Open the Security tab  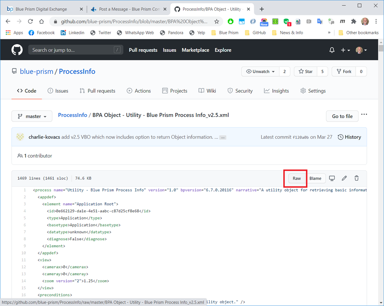(x=240, y=91)
